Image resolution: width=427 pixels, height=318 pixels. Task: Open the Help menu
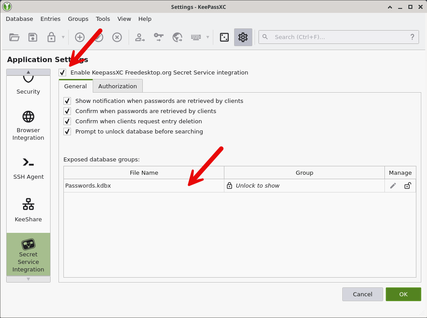coord(145,19)
